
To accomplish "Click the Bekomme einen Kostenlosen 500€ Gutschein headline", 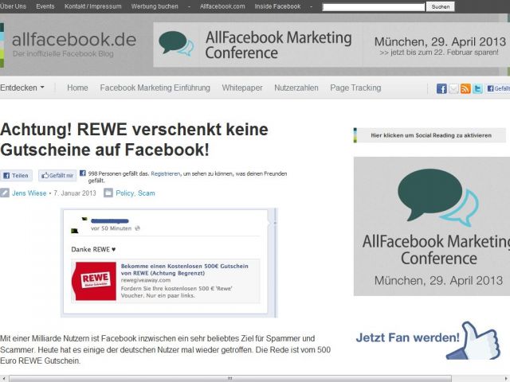I will (x=184, y=269).
